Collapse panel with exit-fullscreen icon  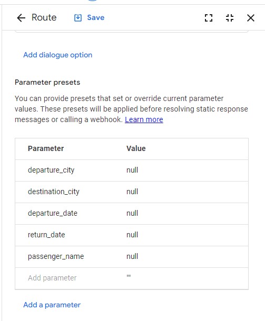pos(230,18)
